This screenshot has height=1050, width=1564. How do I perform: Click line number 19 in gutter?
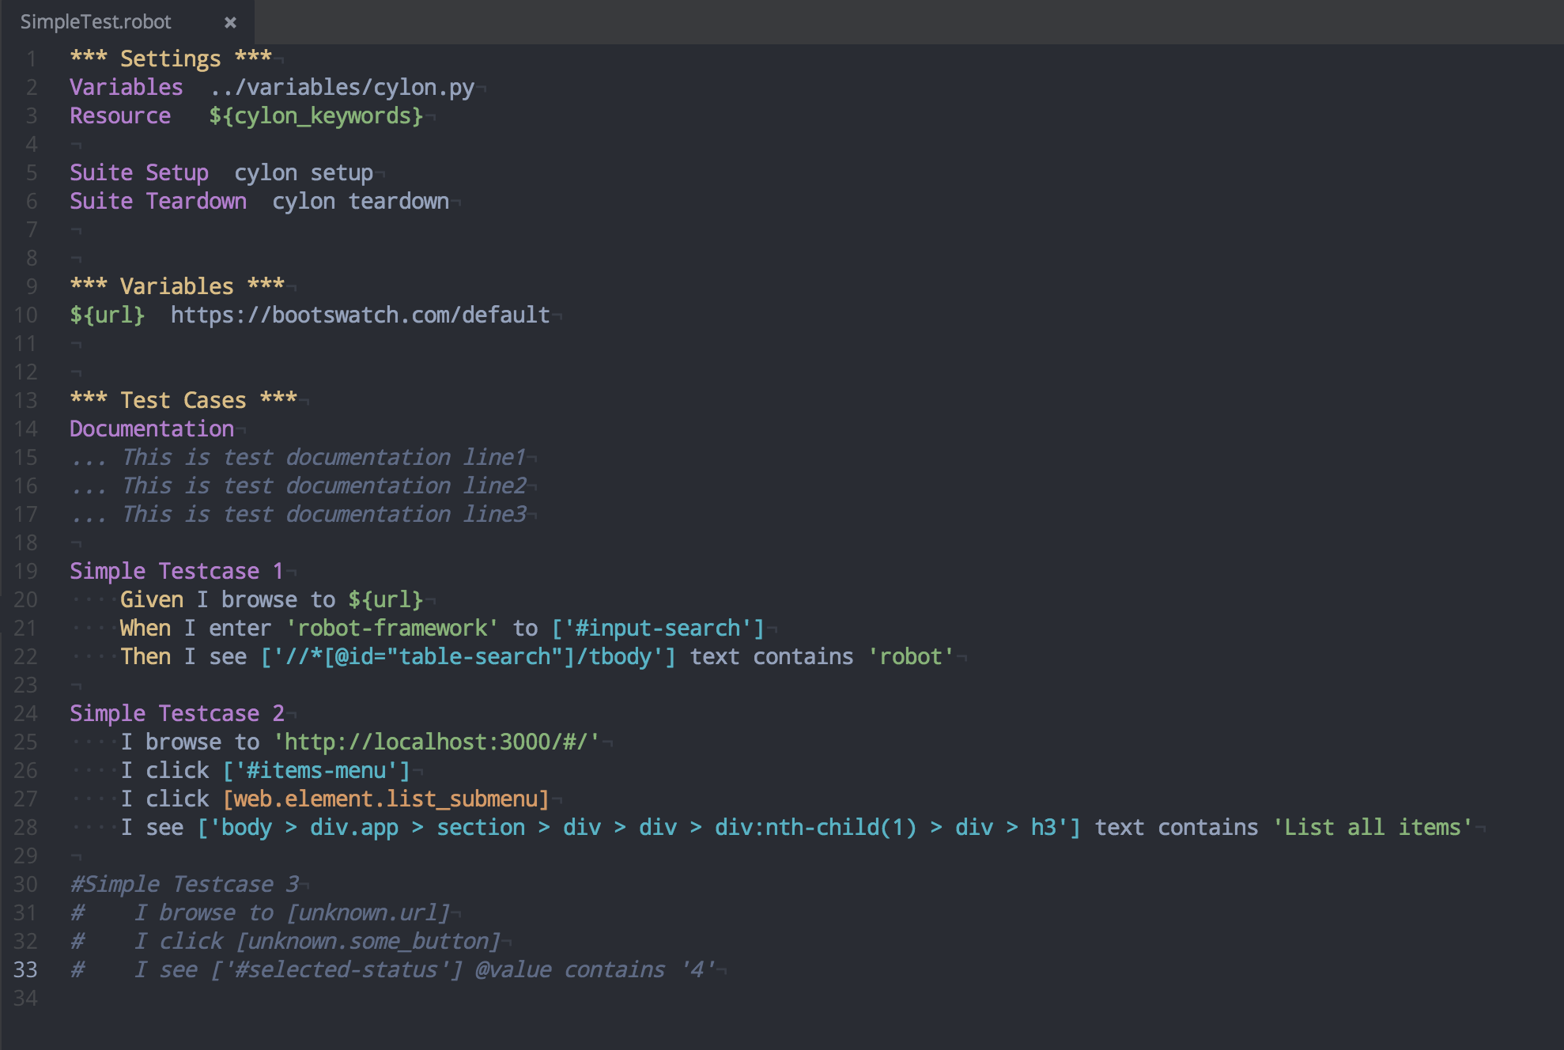(x=25, y=571)
